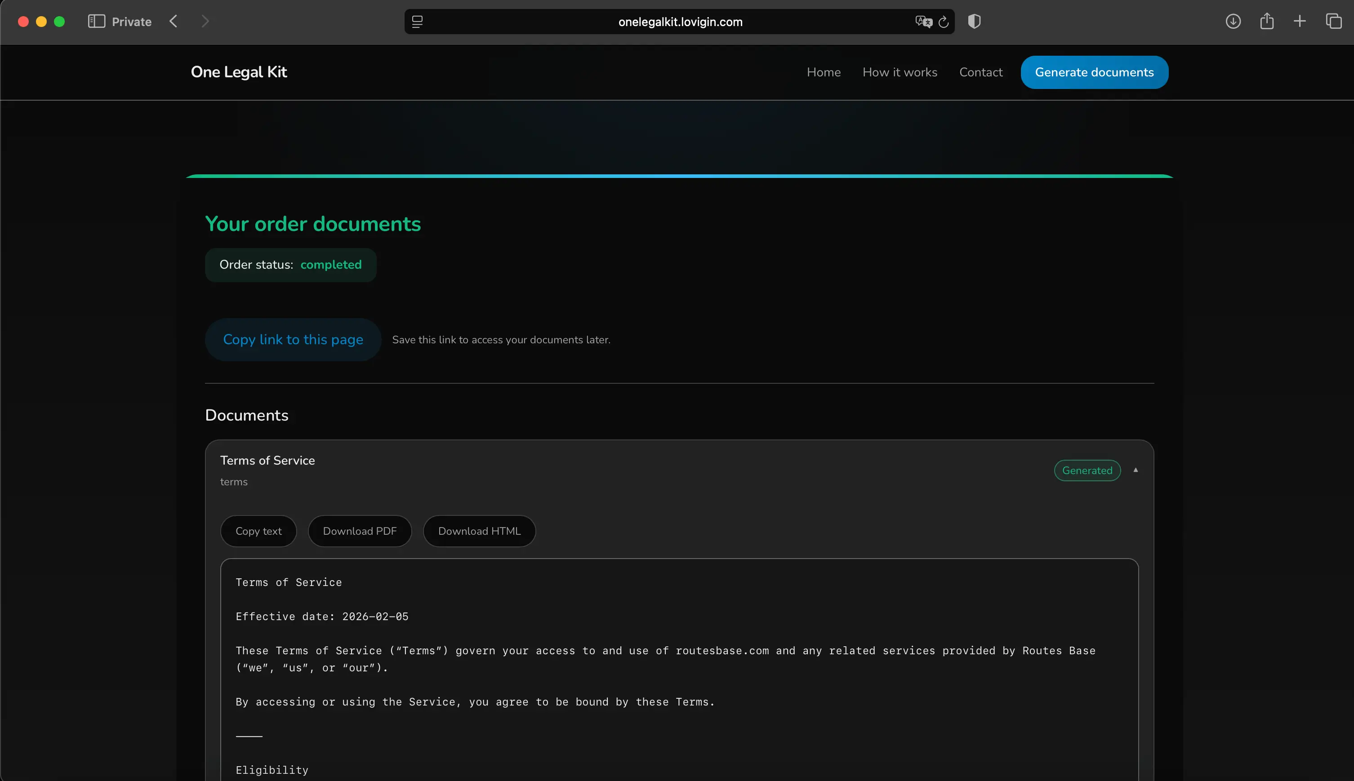1354x781 pixels.
Task: Download the document as HTML
Action: point(479,531)
